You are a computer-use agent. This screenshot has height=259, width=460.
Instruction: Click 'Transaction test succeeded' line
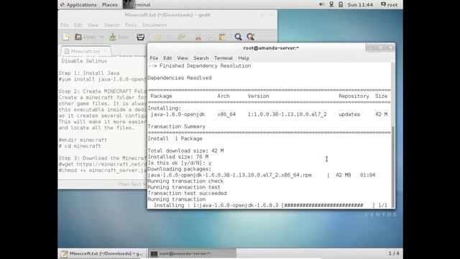(x=187, y=194)
